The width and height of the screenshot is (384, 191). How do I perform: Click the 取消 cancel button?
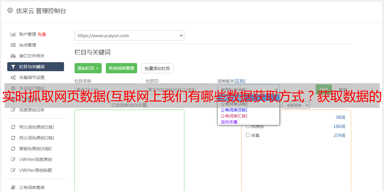(x=343, y=89)
